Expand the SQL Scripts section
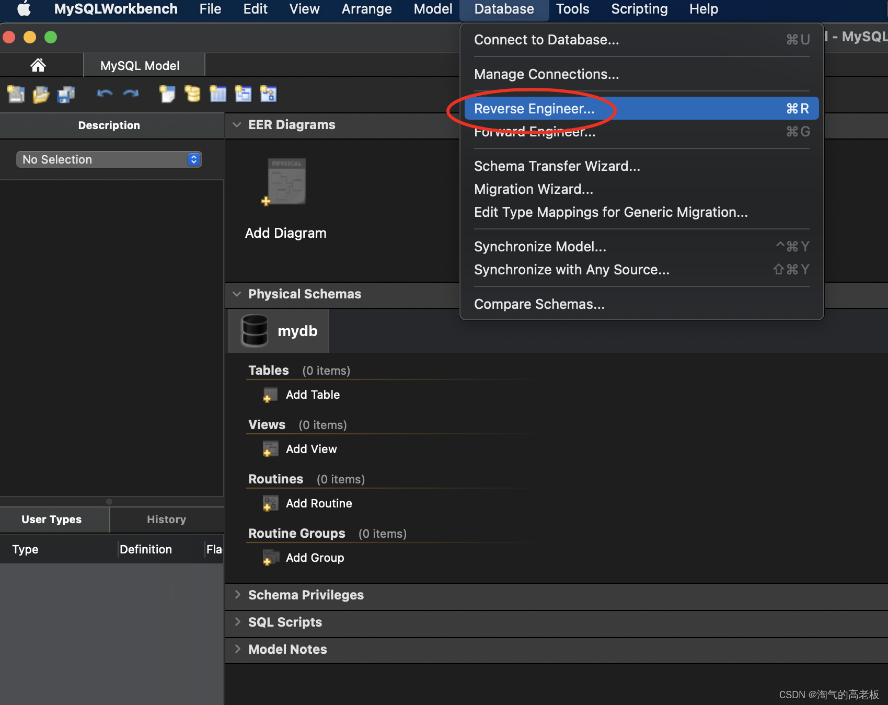 tap(237, 622)
